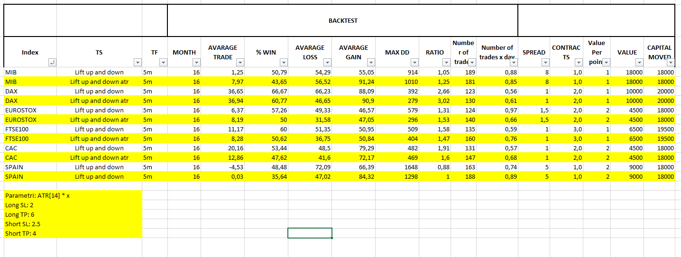
Task: Open the TS column filter dropdown
Action: click(138, 63)
